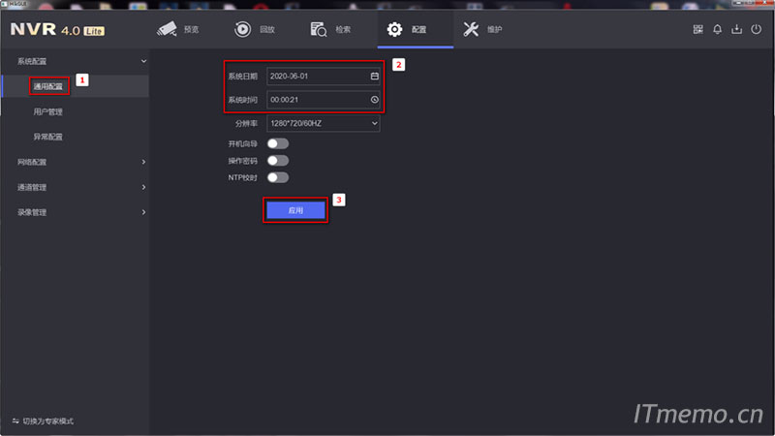Image resolution: width=775 pixels, height=436 pixels.
Task: Turn on NTP校时 toggle
Action: [x=278, y=177]
